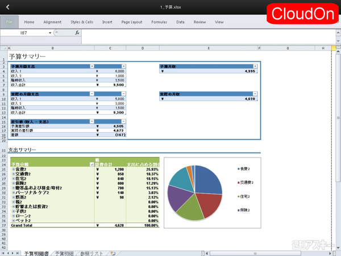
Task: Jump to last sheet navigation arrow
Action: 18,253
